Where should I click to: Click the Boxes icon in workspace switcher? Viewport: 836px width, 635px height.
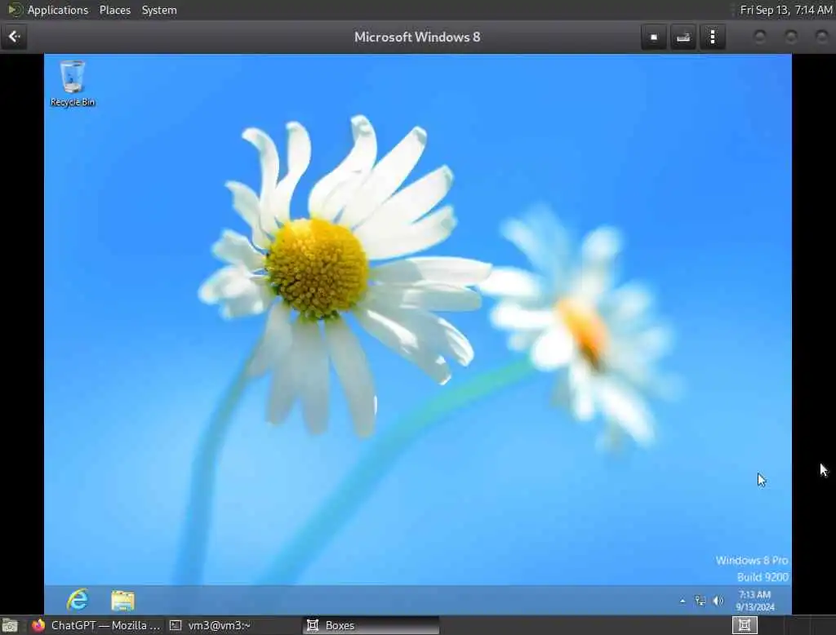point(745,625)
